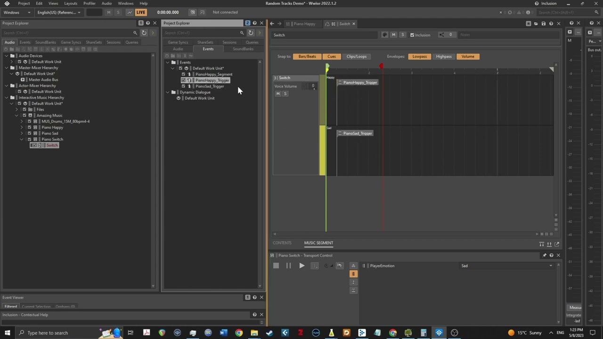The height and width of the screenshot is (339, 603).
Task: Expand MUS_Drums_15M_80bpm4-4 node
Action: tap(21, 121)
